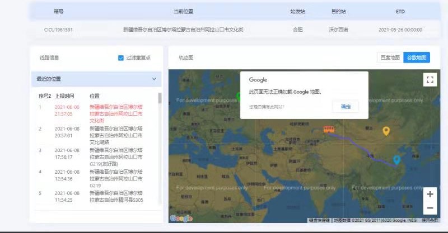
Task: Toggle the 过滤重复点 checkbox
Action: pos(121,58)
